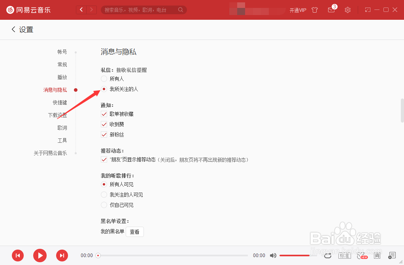This screenshot has width=404, height=265.
Task: Select 所有人可见 for listening ranking
Action: (104, 184)
